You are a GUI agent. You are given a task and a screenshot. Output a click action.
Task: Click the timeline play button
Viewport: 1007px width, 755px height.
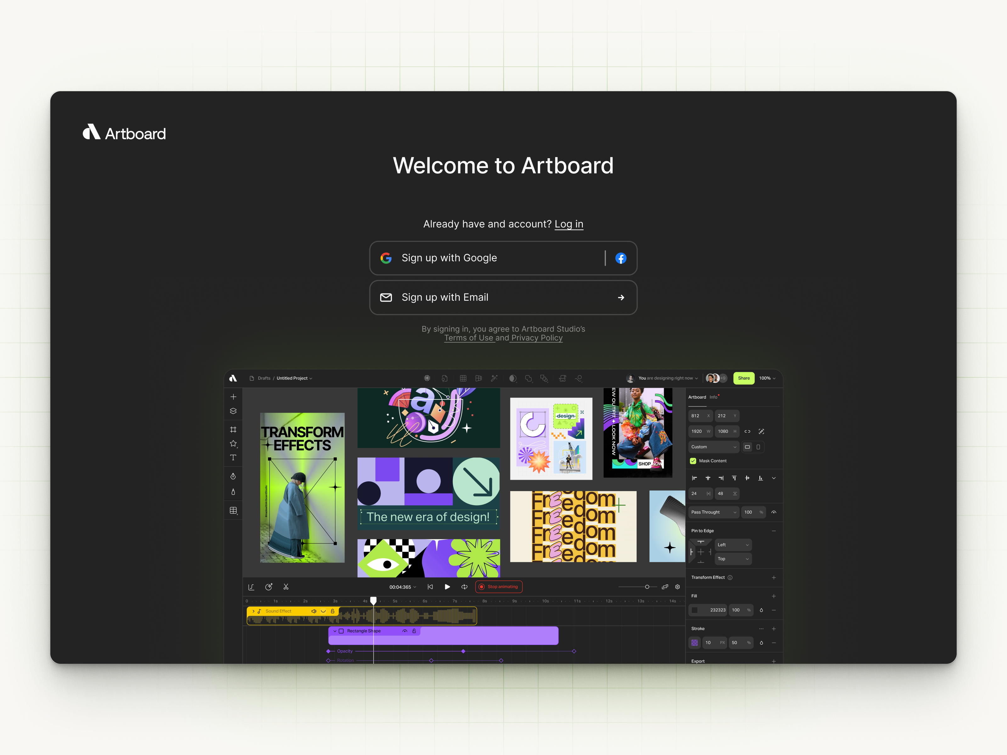click(x=447, y=587)
